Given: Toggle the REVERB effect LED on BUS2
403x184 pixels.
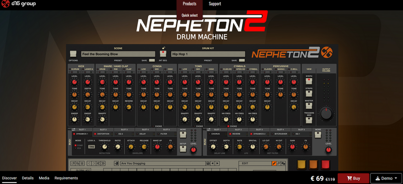Looking at the screenshot, I should 230,134.
